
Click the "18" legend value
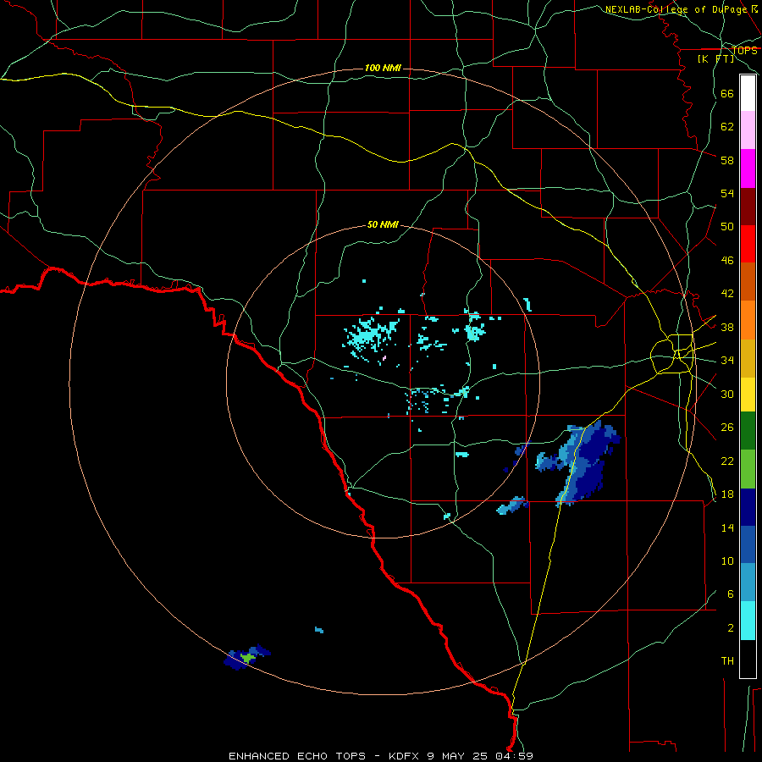click(x=727, y=494)
